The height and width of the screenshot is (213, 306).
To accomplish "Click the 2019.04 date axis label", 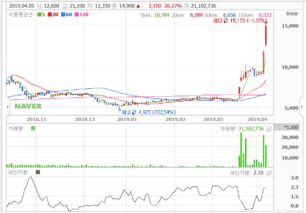I will (257, 119).
